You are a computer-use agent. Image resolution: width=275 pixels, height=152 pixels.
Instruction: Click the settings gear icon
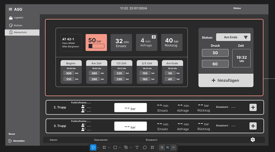coord(253,140)
